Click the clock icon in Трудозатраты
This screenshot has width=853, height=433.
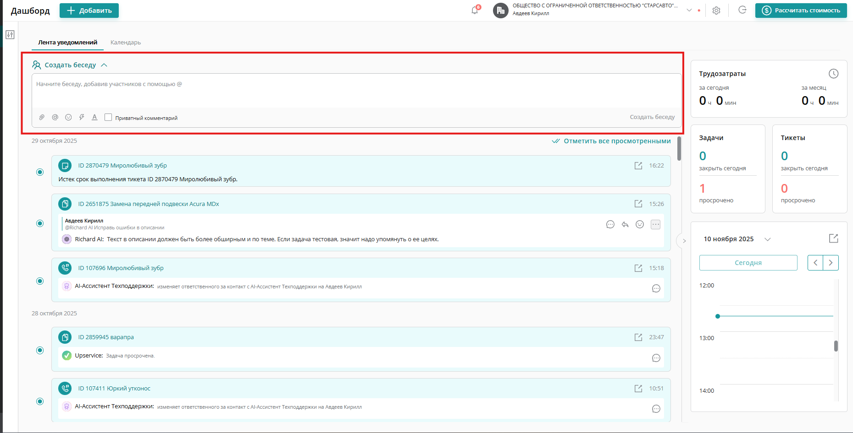(833, 74)
